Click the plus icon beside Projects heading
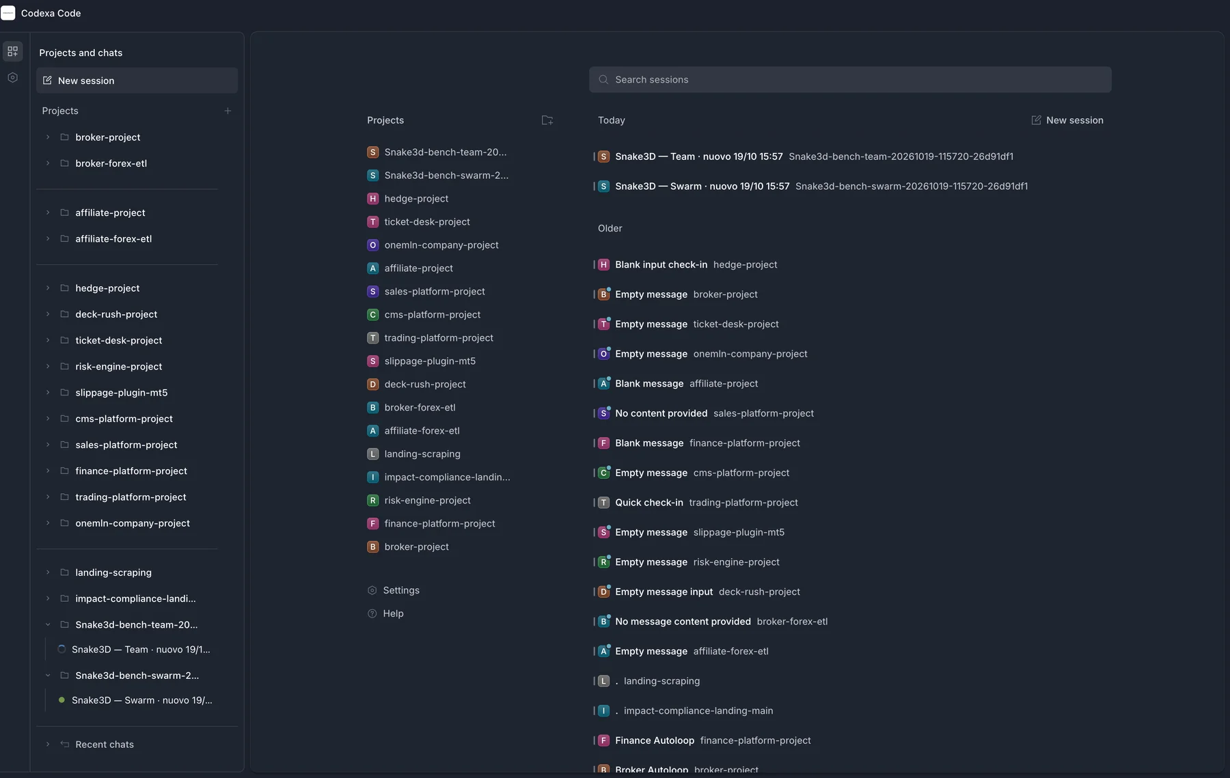This screenshot has height=778, width=1230. click(228, 111)
